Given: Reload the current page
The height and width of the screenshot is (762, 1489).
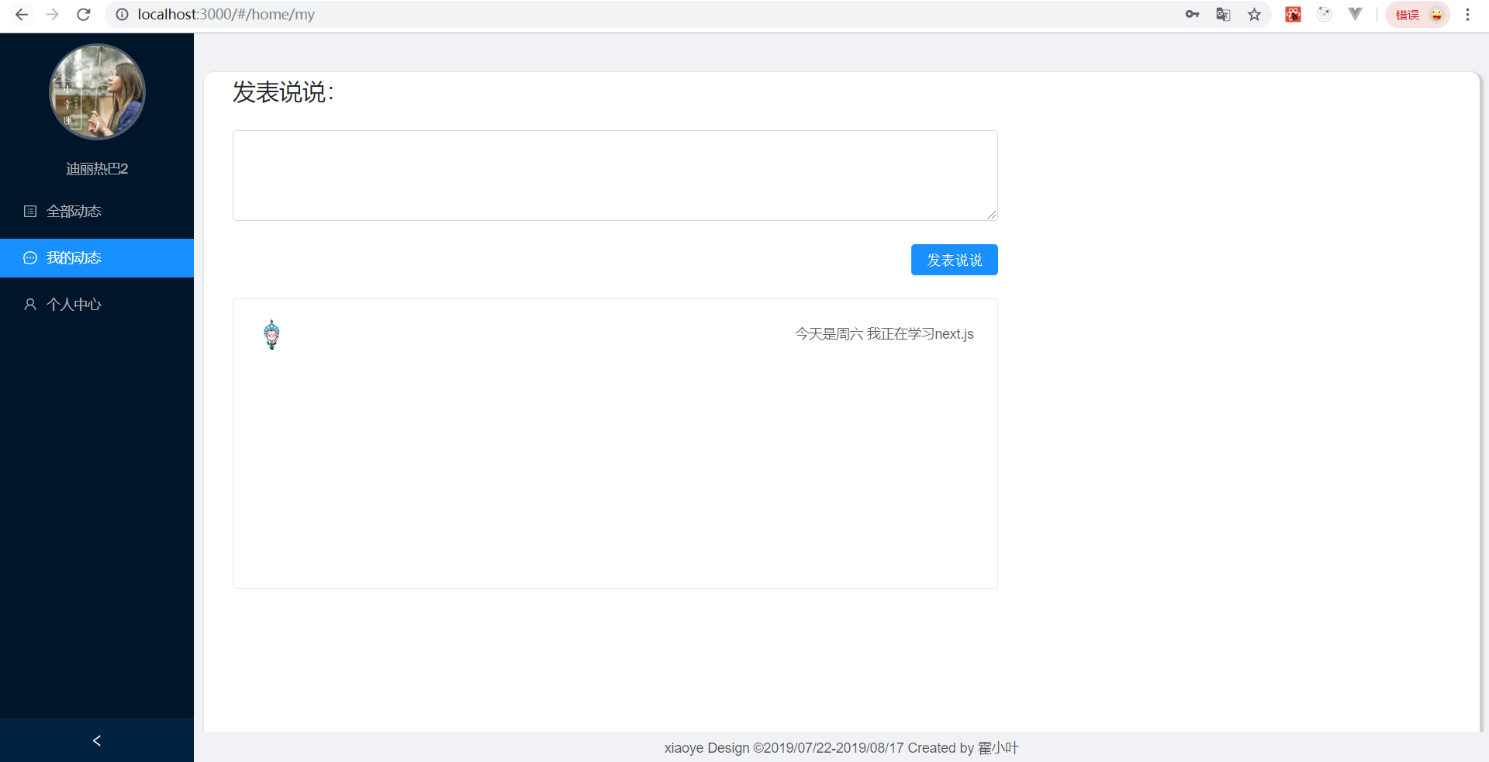Looking at the screenshot, I should click(84, 14).
